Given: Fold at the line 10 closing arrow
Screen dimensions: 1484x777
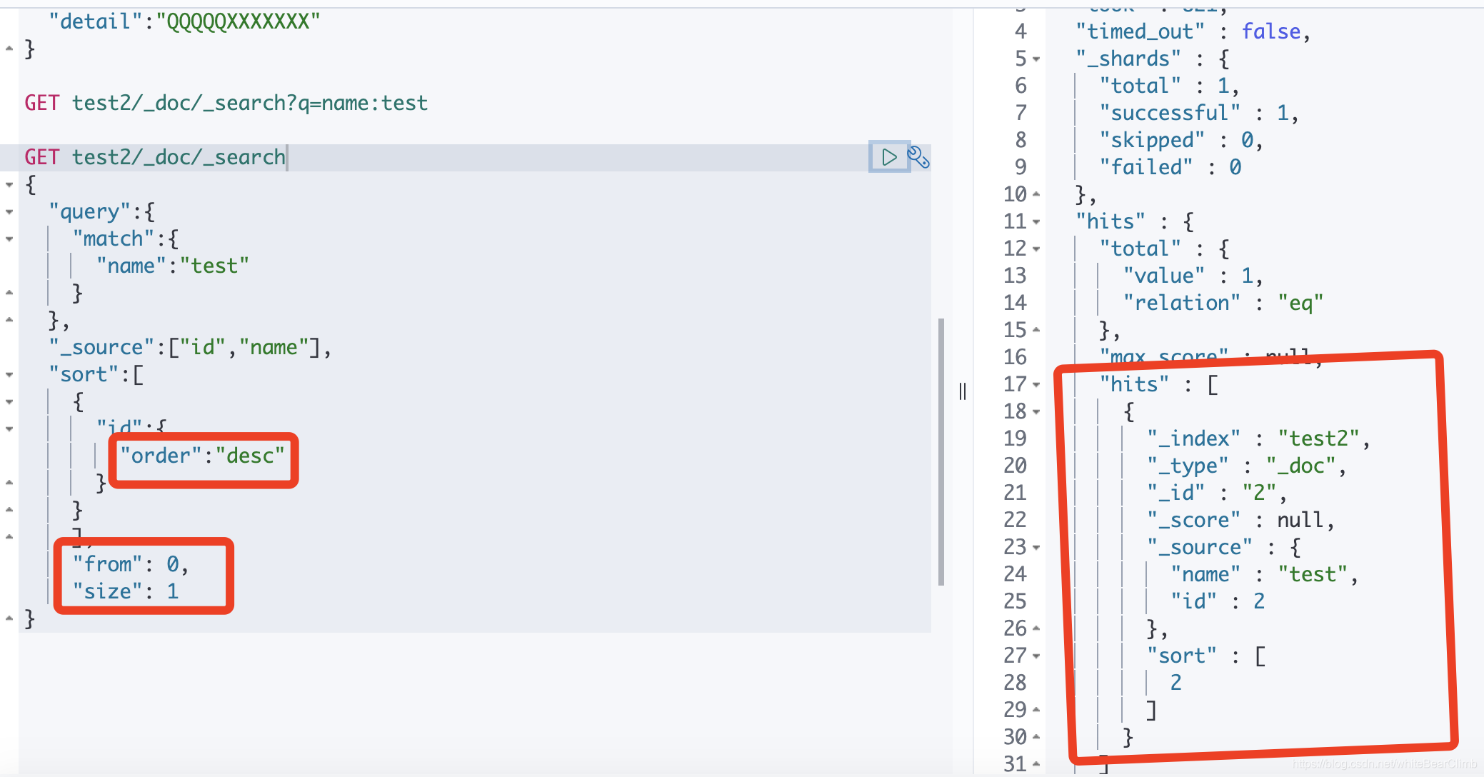Looking at the screenshot, I should (x=1036, y=195).
